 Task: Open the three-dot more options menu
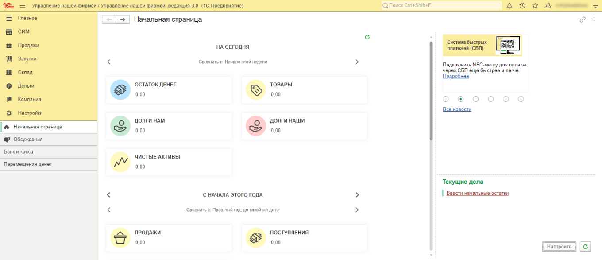pos(594,19)
